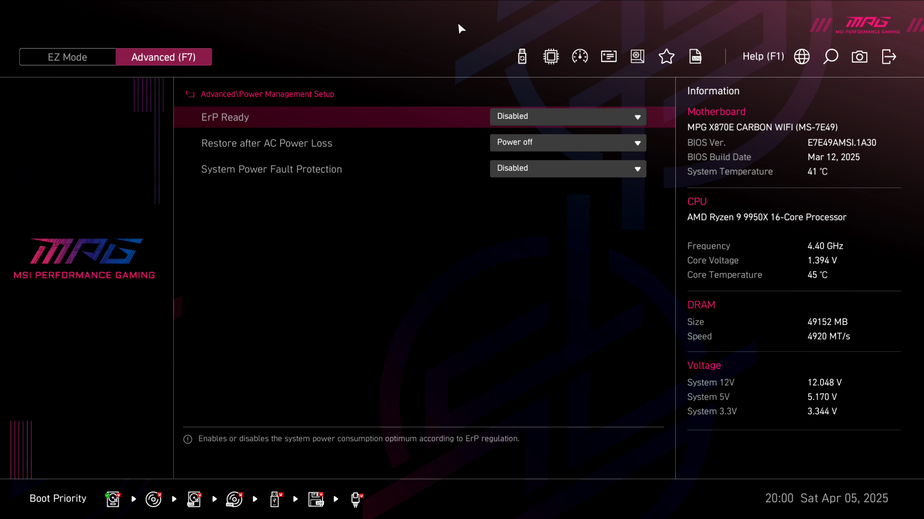Image resolution: width=924 pixels, height=519 pixels.
Task: Select the System Power Fault Protection row
Action: pos(271,169)
